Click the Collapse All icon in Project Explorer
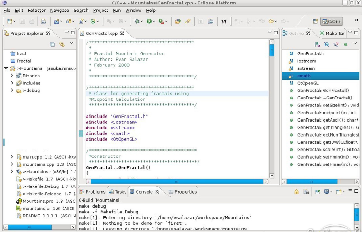Screen dimensions: 362x232 point(53,44)
